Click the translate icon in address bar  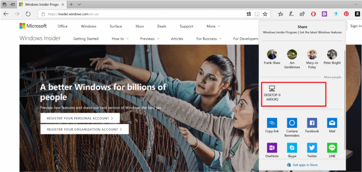[249, 14]
